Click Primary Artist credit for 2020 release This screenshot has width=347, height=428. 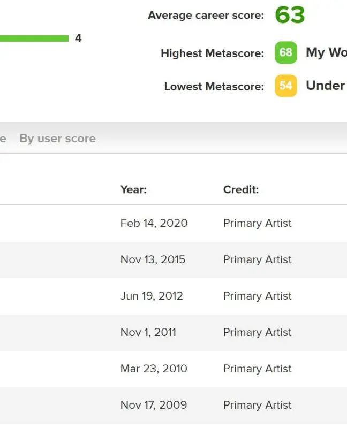(x=257, y=223)
